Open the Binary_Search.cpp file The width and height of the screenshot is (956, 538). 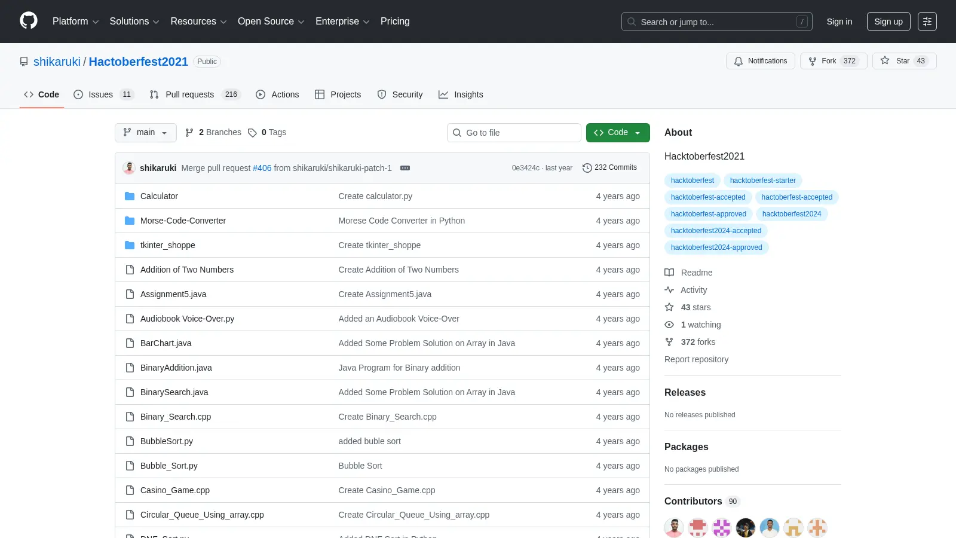(176, 417)
